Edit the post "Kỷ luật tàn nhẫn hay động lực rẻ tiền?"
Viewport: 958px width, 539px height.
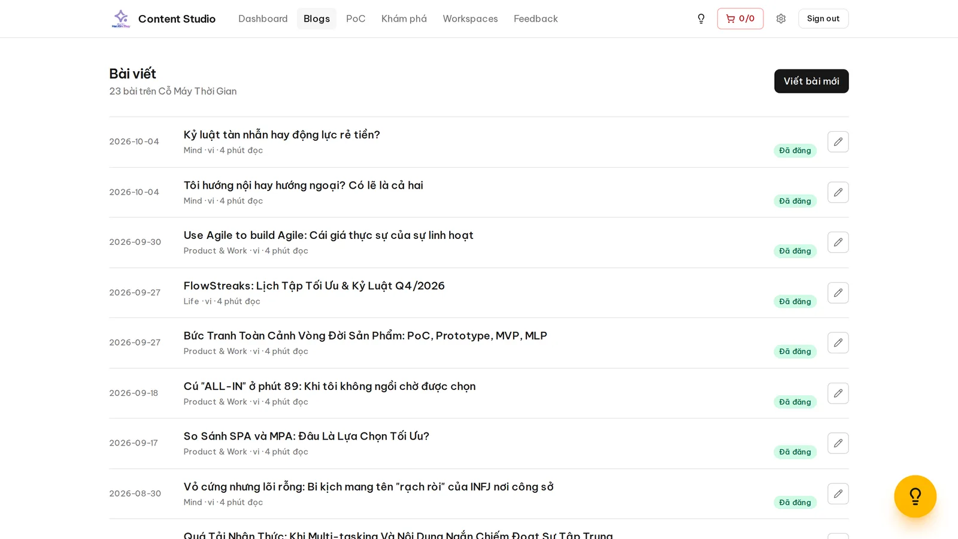click(x=838, y=142)
